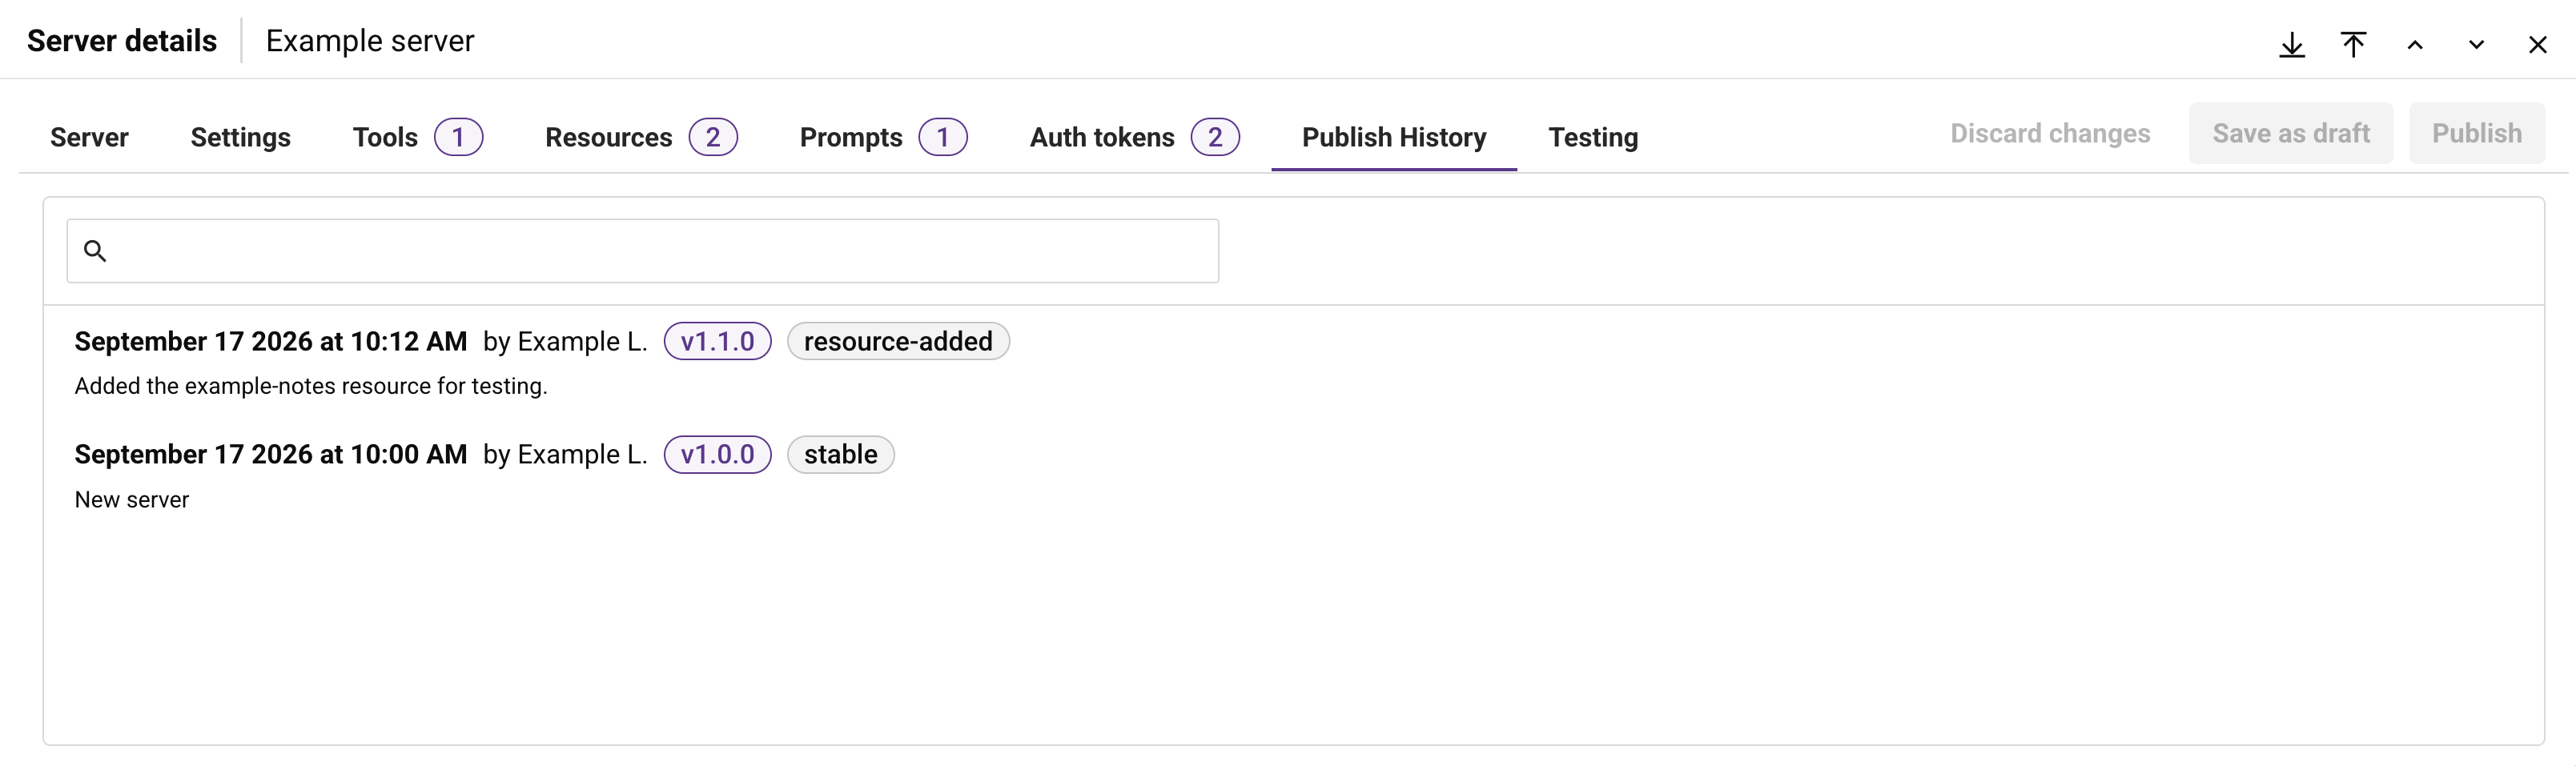Go to next server with down chevron
Screen dimensions: 2576x766
click(x=2476, y=45)
